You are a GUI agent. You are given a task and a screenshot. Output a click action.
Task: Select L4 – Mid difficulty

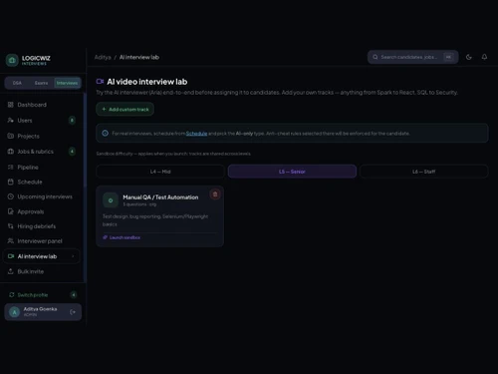coord(160,172)
